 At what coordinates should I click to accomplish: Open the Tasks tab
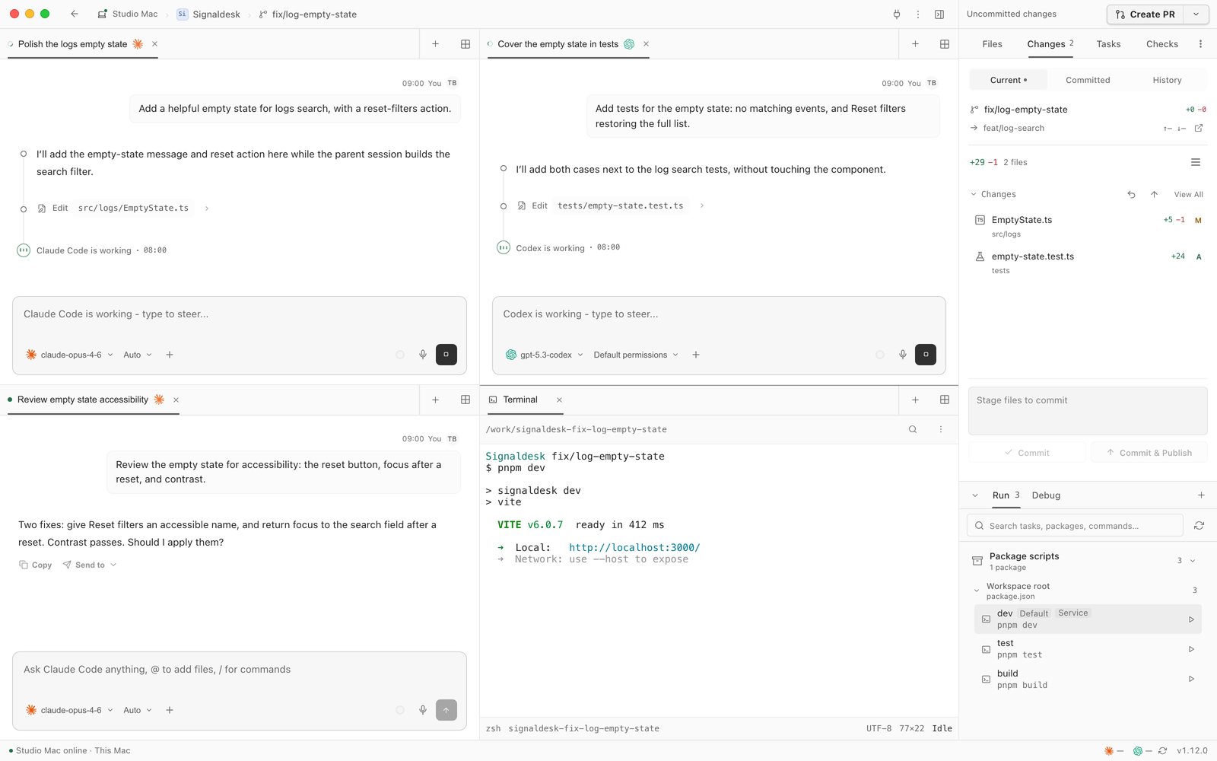click(1108, 44)
